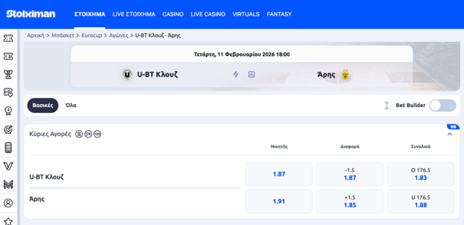
Task: Open the FANTASY section
Action: point(279,14)
